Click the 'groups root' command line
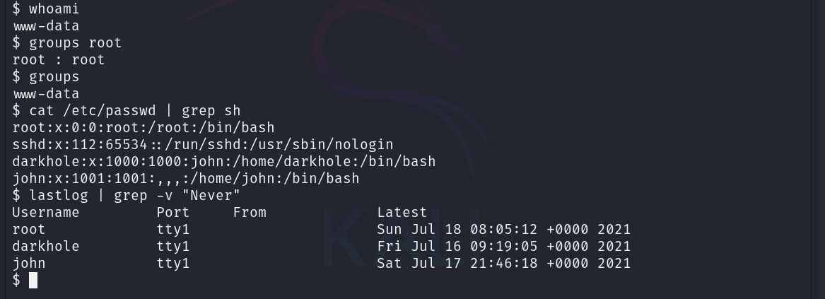 pos(75,43)
